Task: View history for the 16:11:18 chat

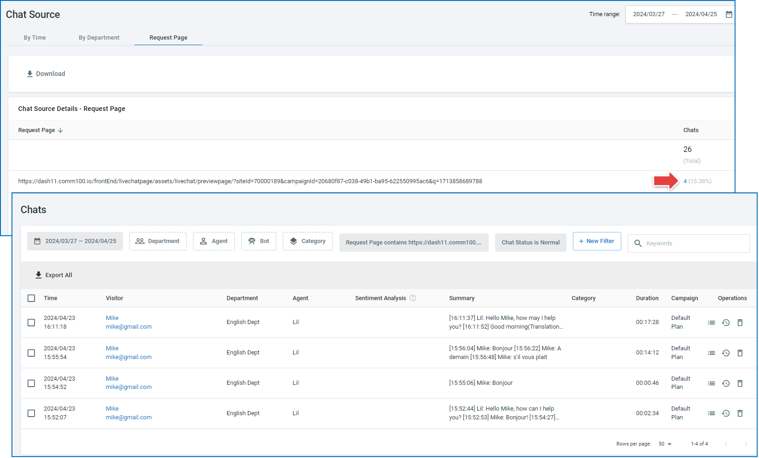Action: click(x=726, y=323)
